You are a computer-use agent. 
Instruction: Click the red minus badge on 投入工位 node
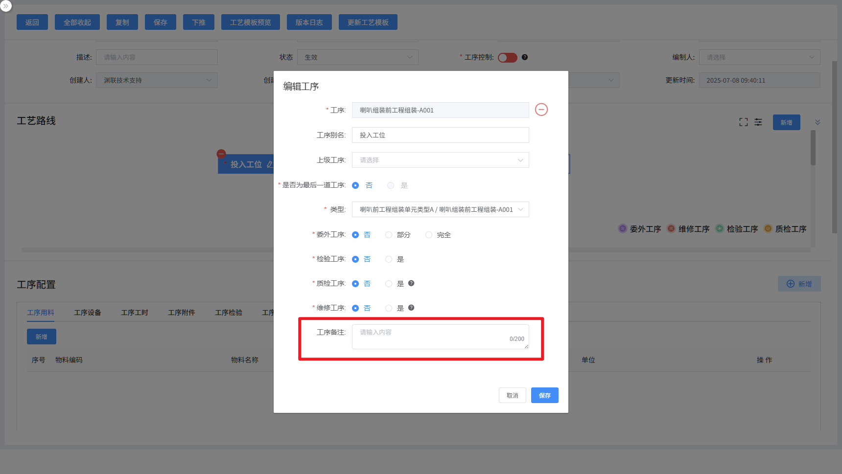pyautogui.click(x=221, y=154)
